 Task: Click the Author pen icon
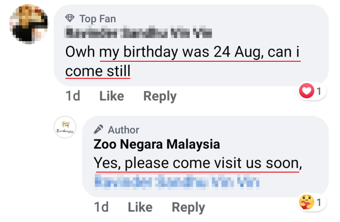98,130
